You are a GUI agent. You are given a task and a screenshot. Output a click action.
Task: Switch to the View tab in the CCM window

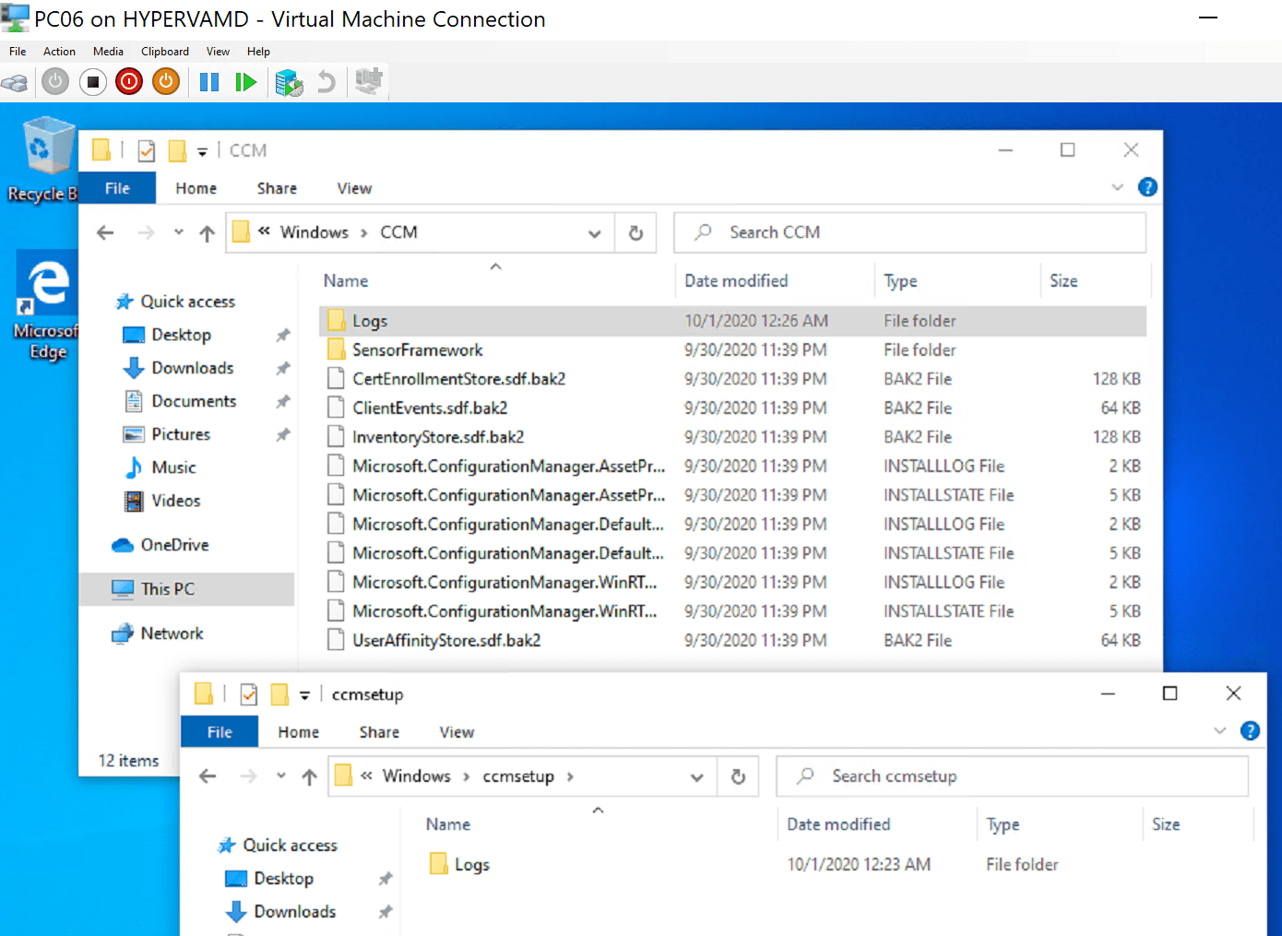[354, 188]
